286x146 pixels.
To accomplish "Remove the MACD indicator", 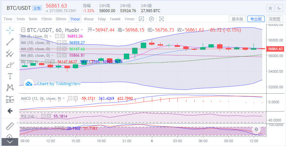I will tap(76, 98).
